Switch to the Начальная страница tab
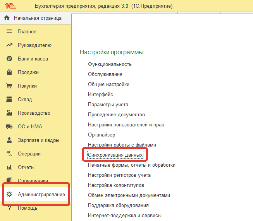This screenshot has width=253, height=221. click(34, 18)
